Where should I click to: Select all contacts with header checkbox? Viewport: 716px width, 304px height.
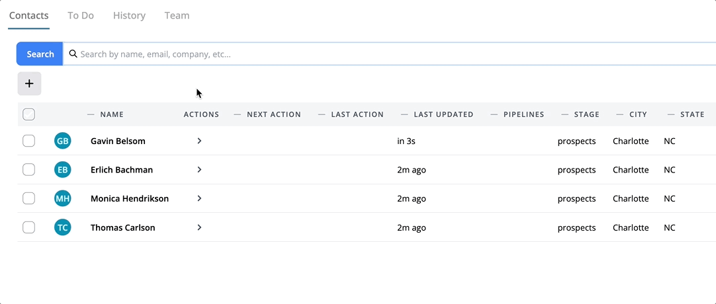click(x=28, y=114)
